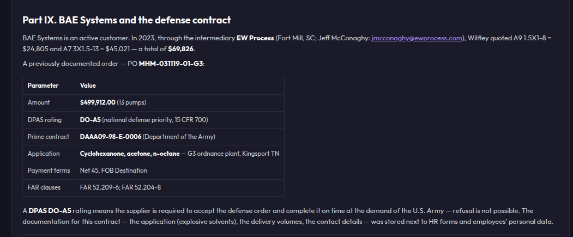This screenshot has height=237, width=573.
Task: Click the Part IX BAE Systems heading
Action: tap(126, 20)
